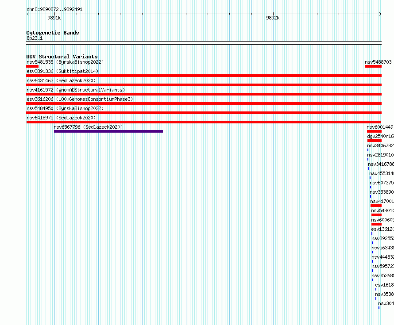Click the 9891k ruler position label
This screenshot has width=394, height=325.
54,18
